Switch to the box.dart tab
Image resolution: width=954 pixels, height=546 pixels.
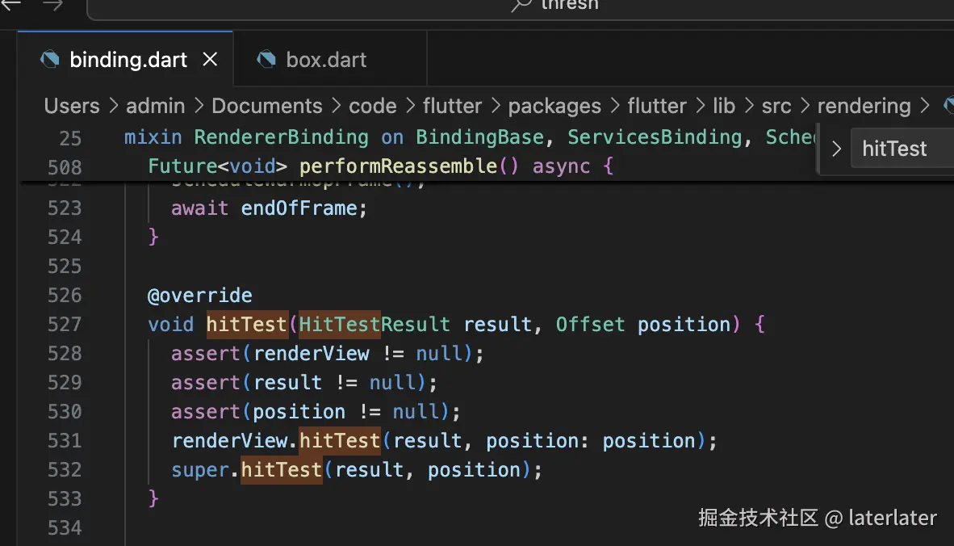pos(326,60)
